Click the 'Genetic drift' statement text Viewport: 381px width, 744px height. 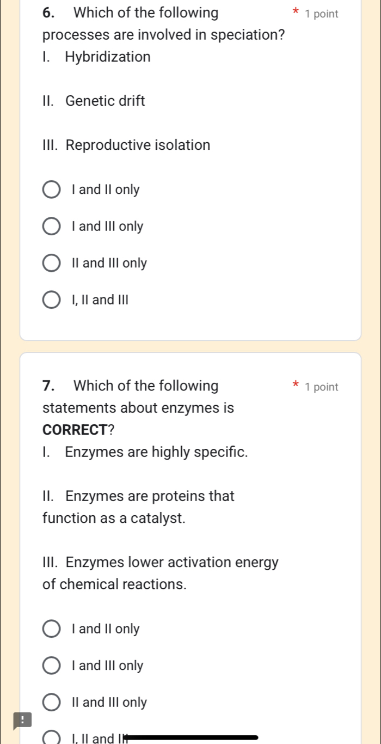105,101
